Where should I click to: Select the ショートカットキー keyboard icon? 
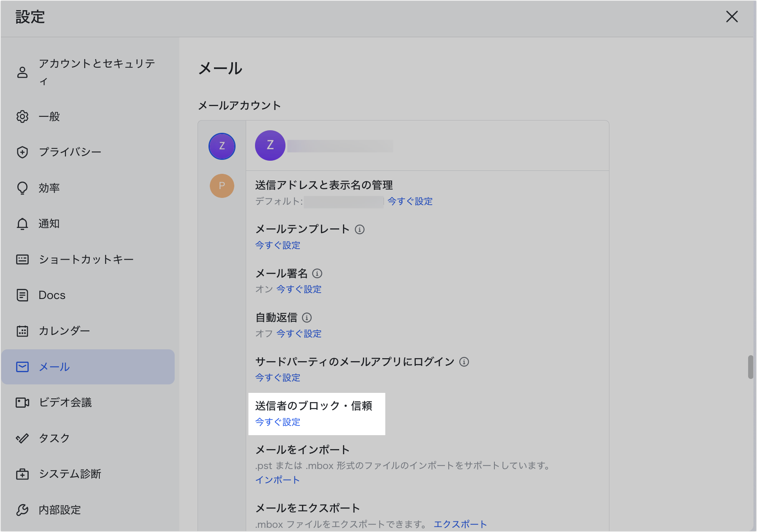tap(22, 259)
